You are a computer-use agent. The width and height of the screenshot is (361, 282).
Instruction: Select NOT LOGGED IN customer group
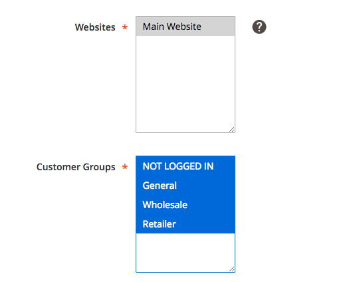coord(185,166)
